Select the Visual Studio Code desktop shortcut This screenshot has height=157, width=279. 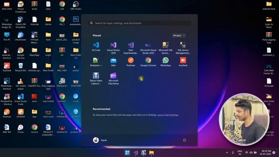(20, 99)
